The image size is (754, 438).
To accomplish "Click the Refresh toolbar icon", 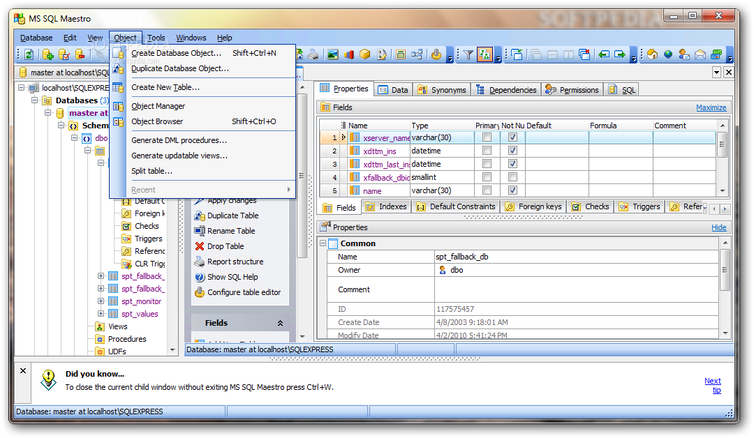I will tap(29, 54).
